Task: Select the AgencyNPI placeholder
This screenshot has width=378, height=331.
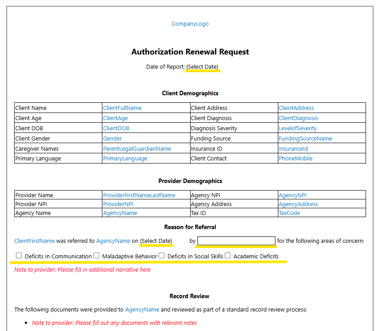Action: click(x=292, y=195)
